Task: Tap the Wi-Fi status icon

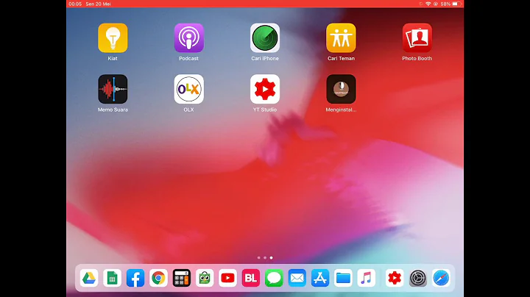Action: tap(428, 4)
